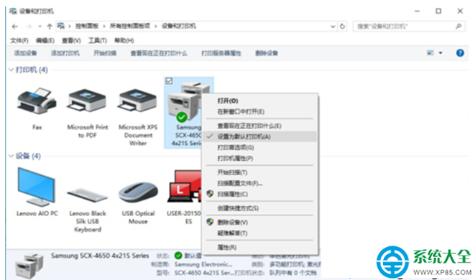Select the USER-2015 computer device icon
The width and height of the screenshot is (473, 280).
coord(185,187)
